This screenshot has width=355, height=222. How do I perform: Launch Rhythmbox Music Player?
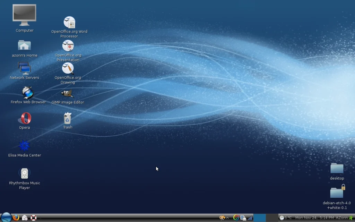(24, 173)
